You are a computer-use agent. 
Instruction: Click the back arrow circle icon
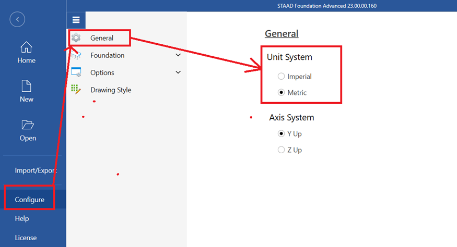pyautogui.click(x=17, y=20)
